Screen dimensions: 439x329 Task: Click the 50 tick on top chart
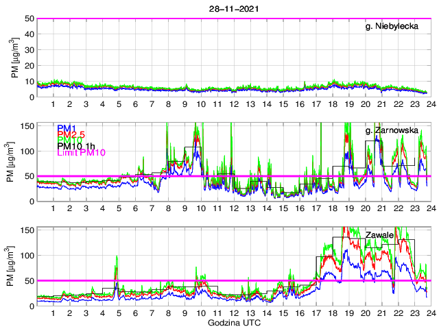29,19
